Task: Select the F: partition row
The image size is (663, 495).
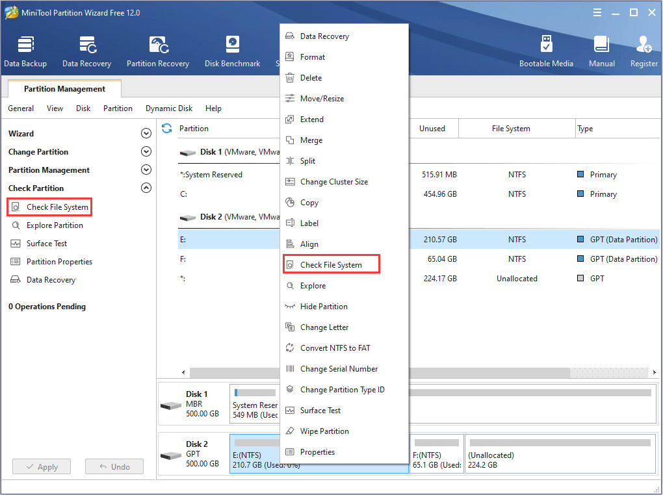Action: tap(419, 259)
